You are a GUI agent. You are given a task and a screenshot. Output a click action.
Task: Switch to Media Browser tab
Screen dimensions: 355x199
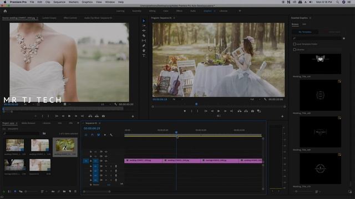tap(28, 123)
